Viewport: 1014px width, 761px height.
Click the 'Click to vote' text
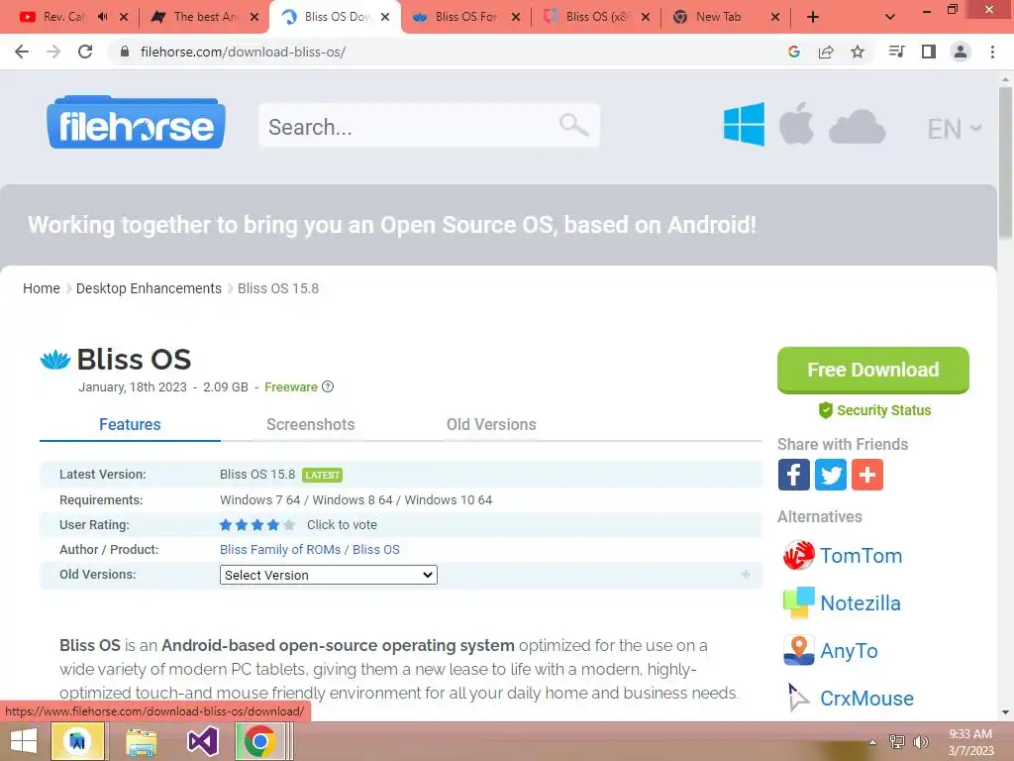click(x=342, y=525)
